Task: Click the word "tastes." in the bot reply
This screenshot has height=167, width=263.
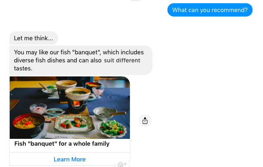Action: (23, 68)
